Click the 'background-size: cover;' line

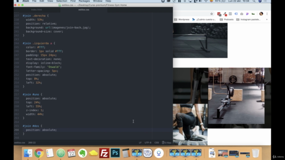tap(45, 32)
